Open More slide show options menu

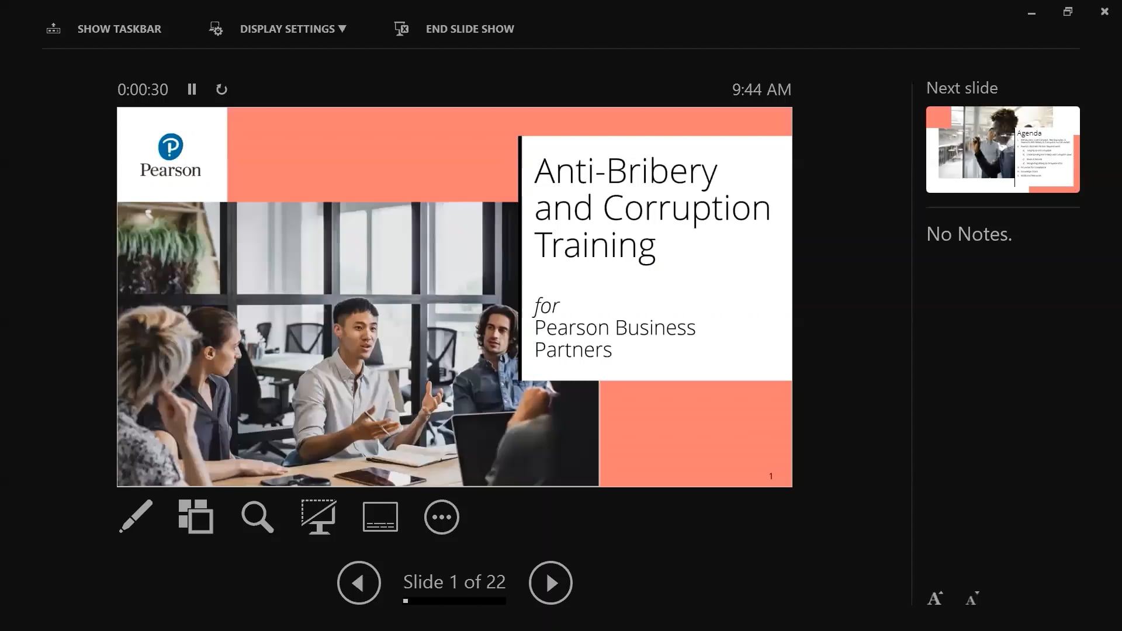442,517
